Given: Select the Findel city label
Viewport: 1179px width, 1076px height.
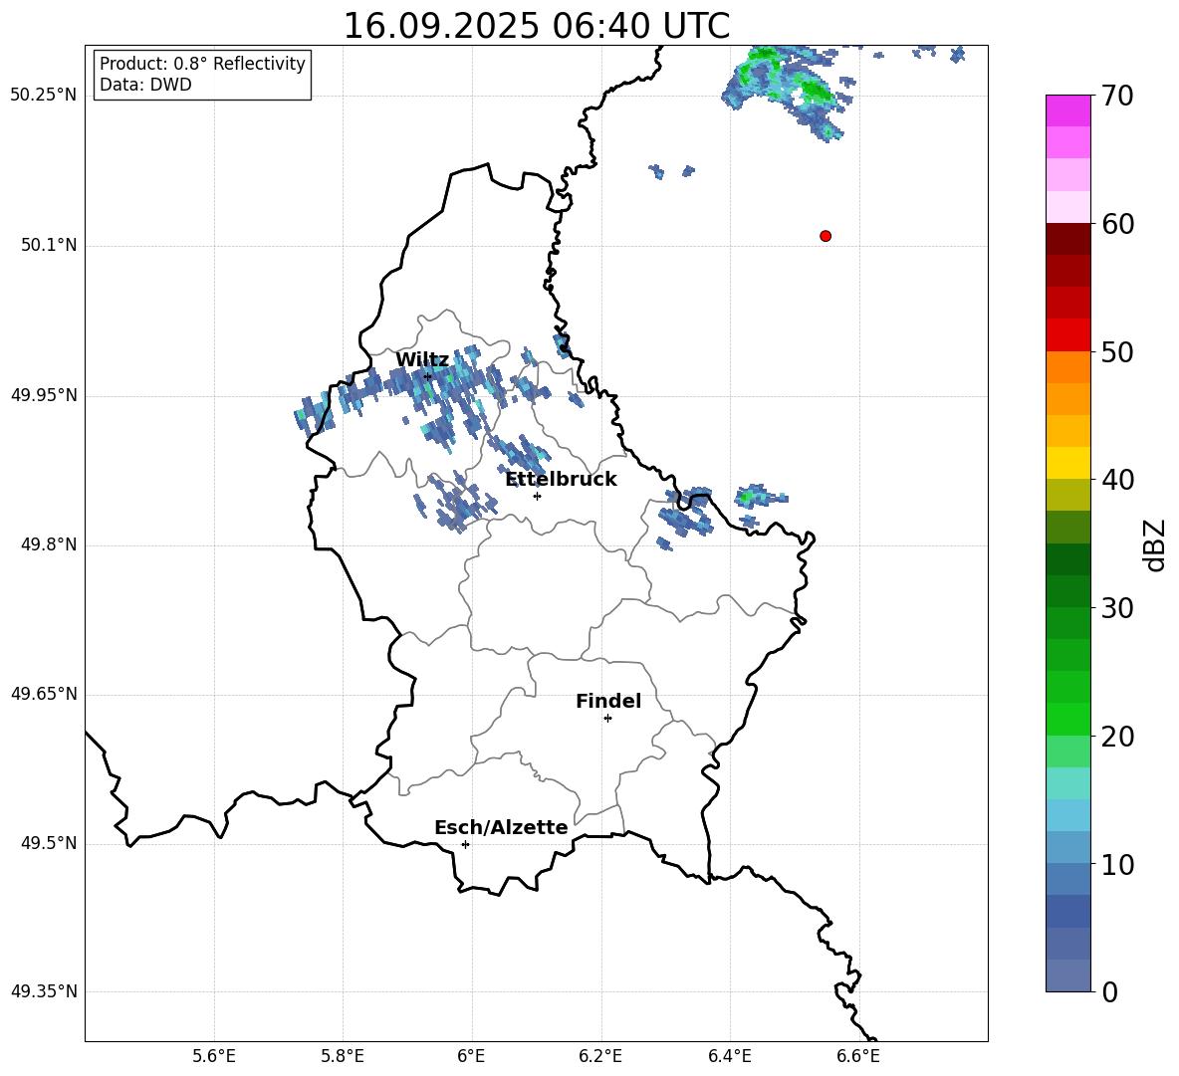Looking at the screenshot, I should coord(608,701).
